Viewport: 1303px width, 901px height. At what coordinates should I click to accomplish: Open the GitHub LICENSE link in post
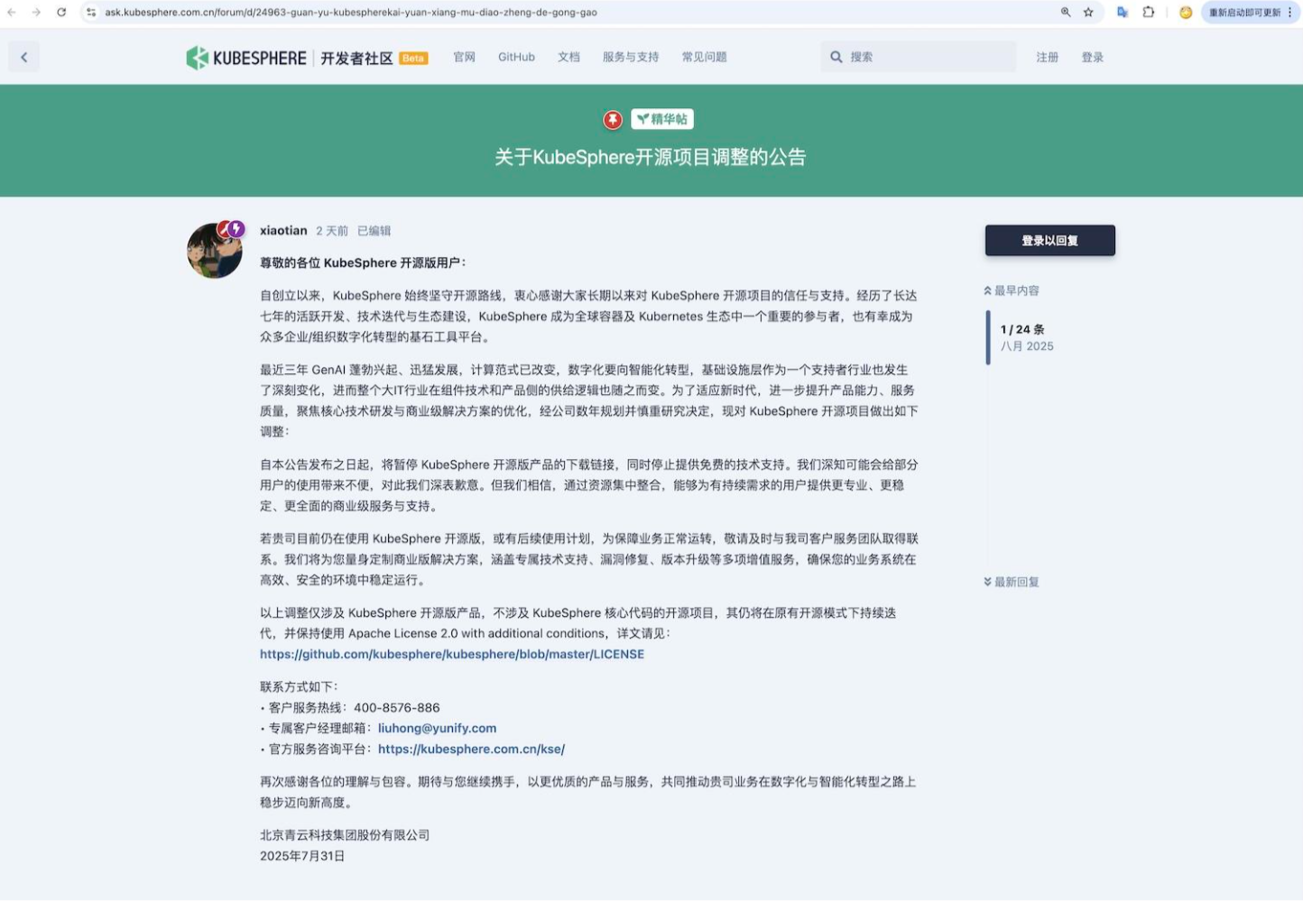click(x=452, y=654)
